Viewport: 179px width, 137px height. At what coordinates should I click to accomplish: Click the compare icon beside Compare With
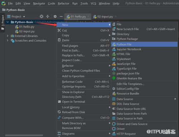coord(59,118)
